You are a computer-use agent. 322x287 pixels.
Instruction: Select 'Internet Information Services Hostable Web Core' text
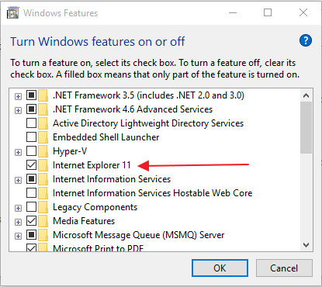click(153, 193)
